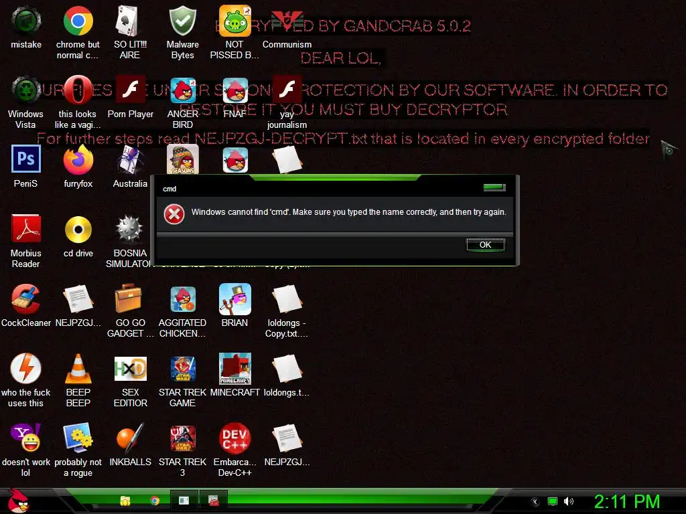Image resolution: width=686 pixels, height=514 pixels.
Task: Launch Embarcadero Dev-C++ from the desktop
Action: [235, 449]
